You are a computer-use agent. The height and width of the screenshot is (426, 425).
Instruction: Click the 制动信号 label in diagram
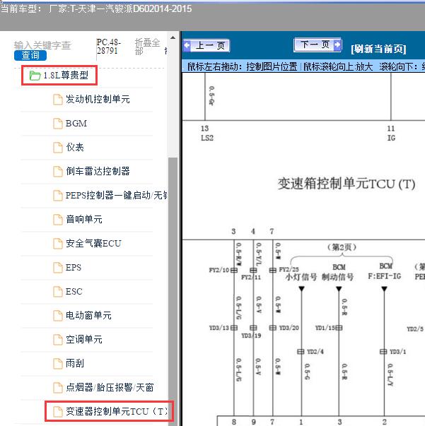[x=338, y=277]
